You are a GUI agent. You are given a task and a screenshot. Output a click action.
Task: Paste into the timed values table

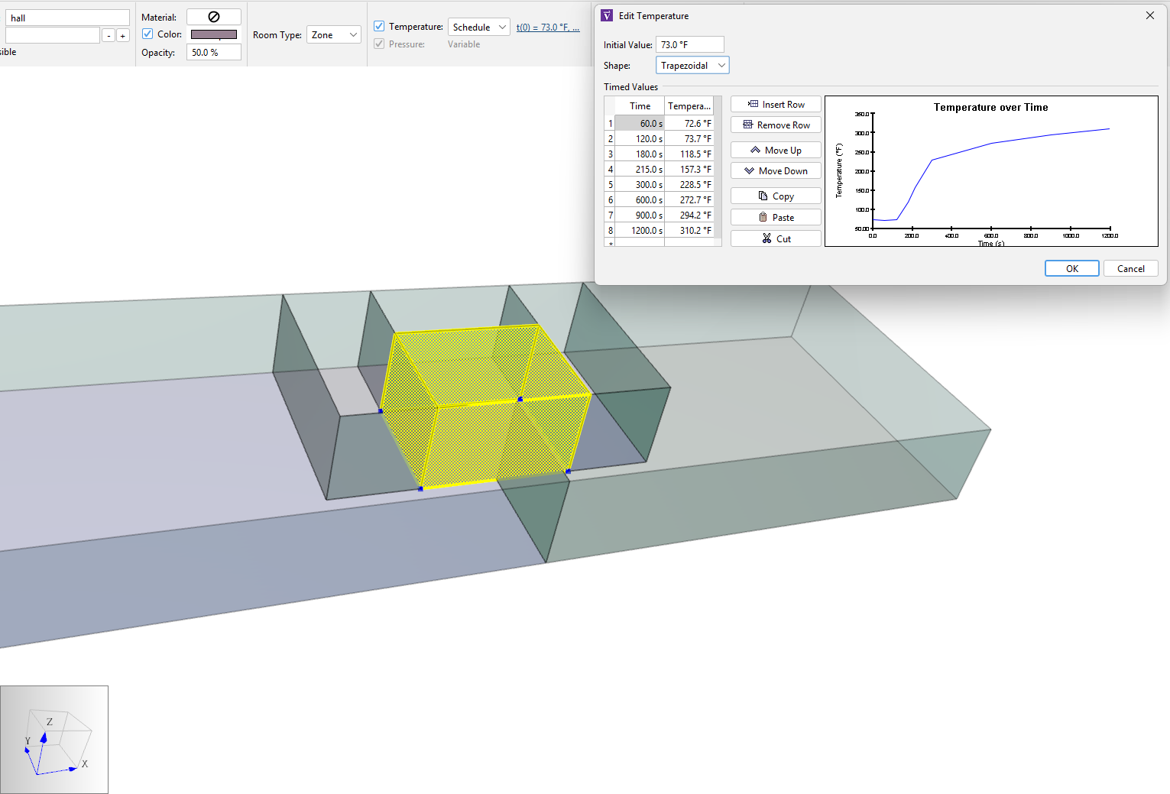pyautogui.click(x=776, y=218)
